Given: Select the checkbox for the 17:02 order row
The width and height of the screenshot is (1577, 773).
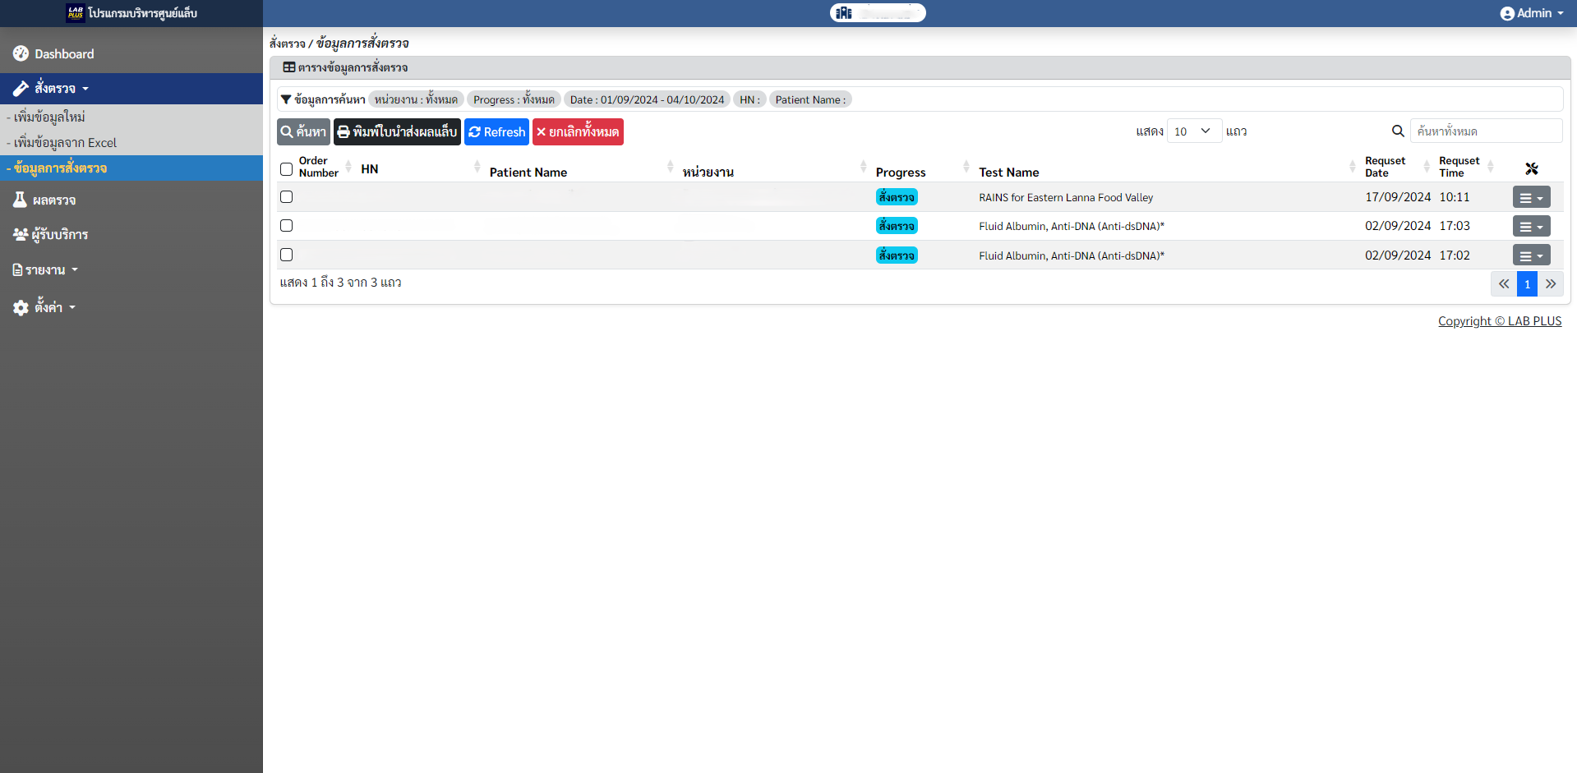Looking at the screenshot, I should pos(286,255).
